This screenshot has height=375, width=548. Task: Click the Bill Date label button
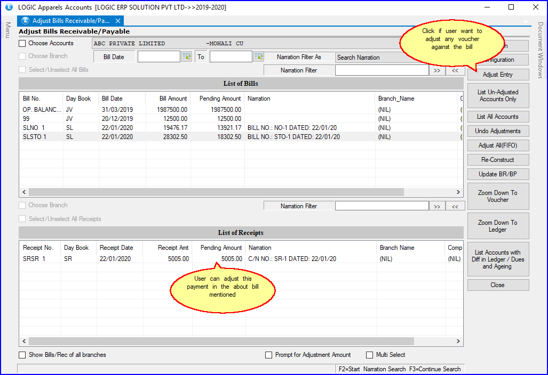pos(114,57)
